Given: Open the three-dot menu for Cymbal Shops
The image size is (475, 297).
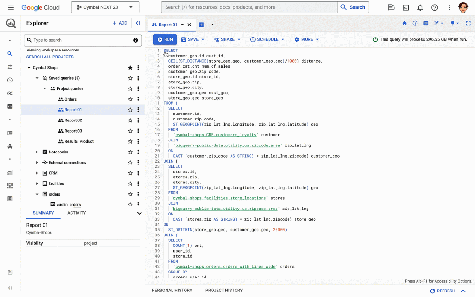Looking at the screenshot, I should click(138, 68).
